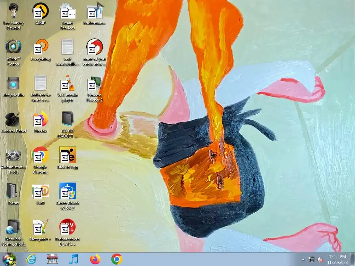Show hidden system tray icons
Screen dimensions: 355x266
303,260
